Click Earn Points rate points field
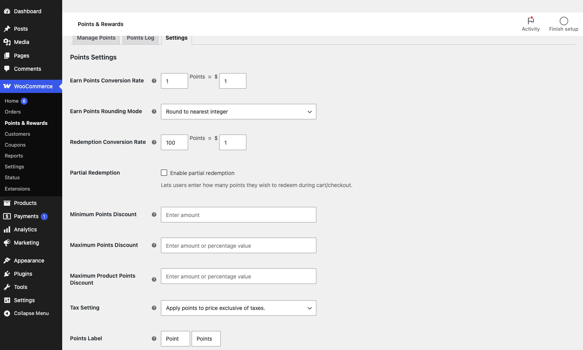Image resolution: width=583 pixels, height=350 pixels. [175, 81]
